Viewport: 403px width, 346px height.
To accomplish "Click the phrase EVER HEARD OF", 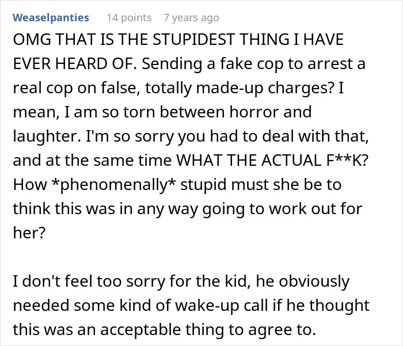I will click(75, 64).
